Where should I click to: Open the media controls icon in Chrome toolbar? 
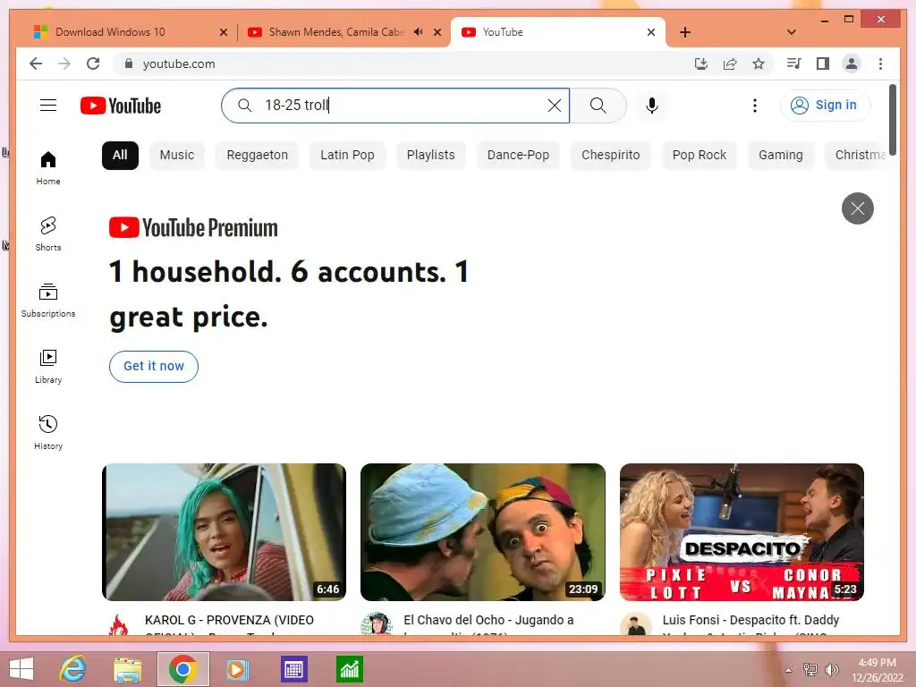793,64
